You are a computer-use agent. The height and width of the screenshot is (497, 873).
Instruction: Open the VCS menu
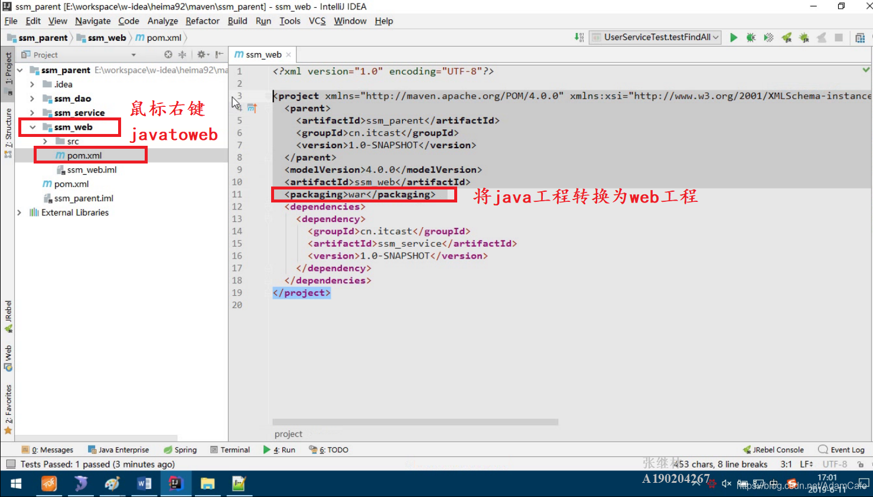[317, 21]
